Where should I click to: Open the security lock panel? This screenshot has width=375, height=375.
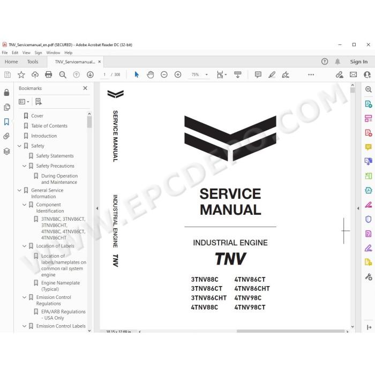click(6, 92)
